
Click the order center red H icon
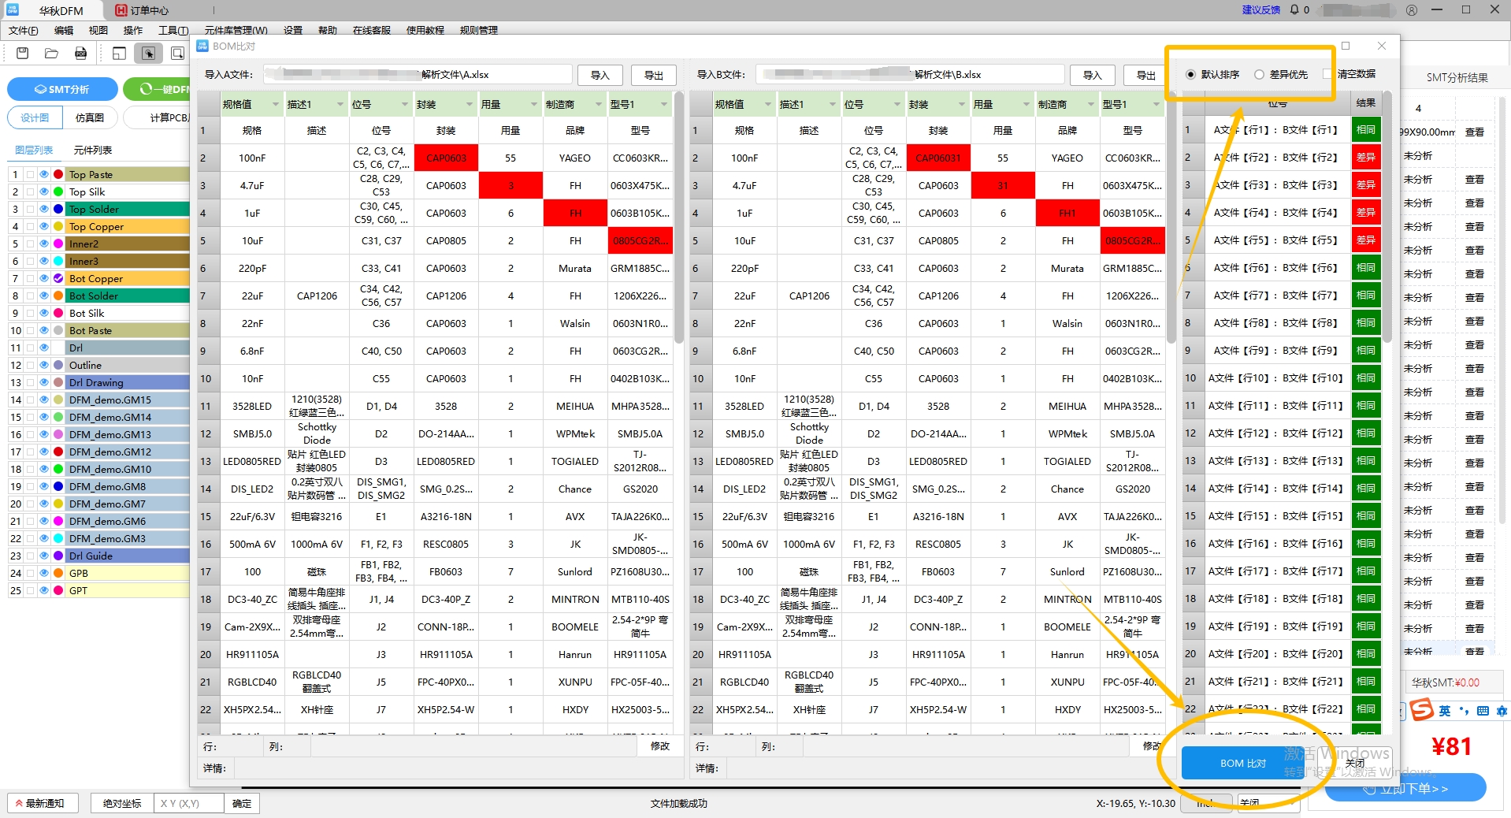click(x=121, y=10)
